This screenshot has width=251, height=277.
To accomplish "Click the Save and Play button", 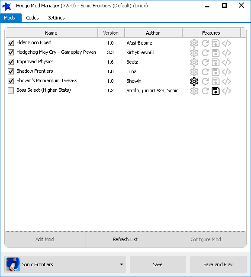I will pos(218,264).
